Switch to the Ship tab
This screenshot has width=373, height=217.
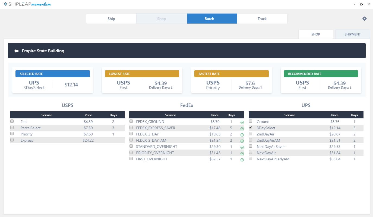111,19
